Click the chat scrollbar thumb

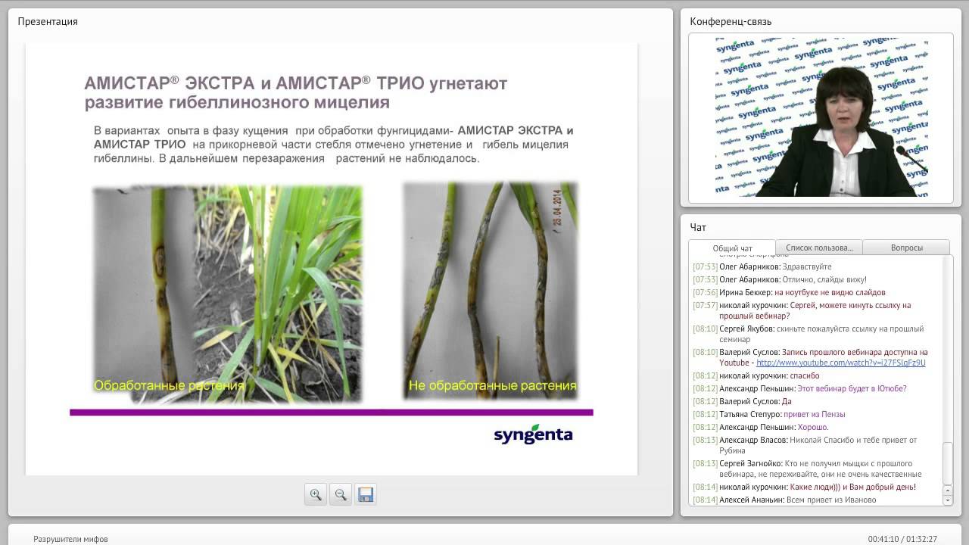click(x=948, y=462)
